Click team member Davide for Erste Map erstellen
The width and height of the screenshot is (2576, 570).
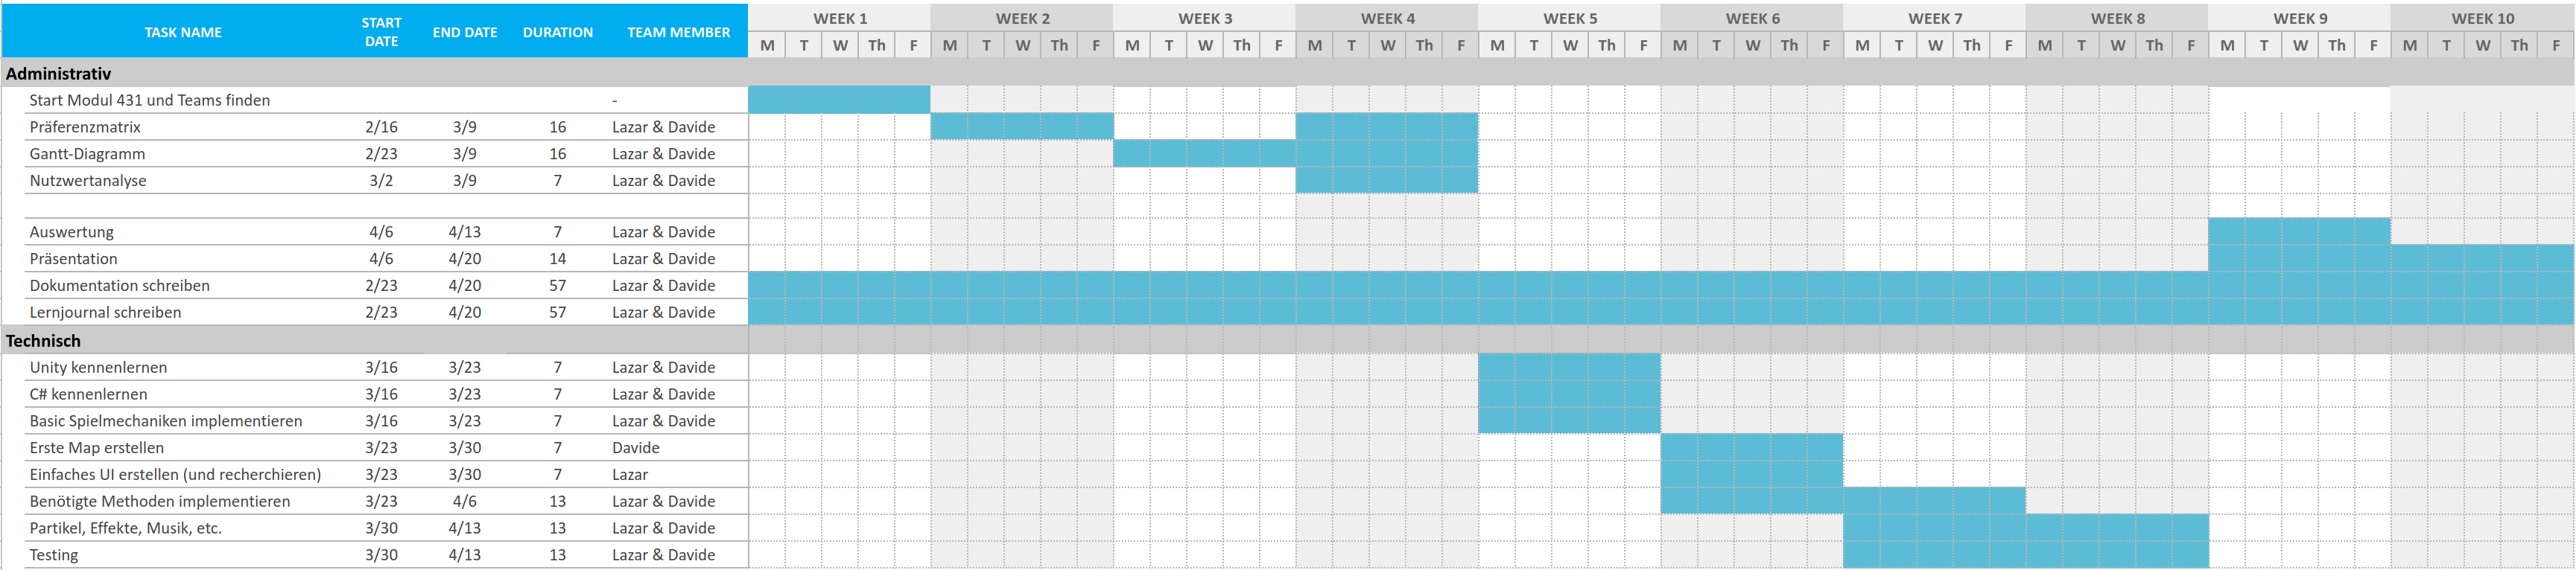coord(636,448)
